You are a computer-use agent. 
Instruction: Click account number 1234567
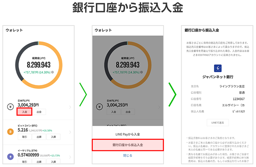(x=239, y=99)
